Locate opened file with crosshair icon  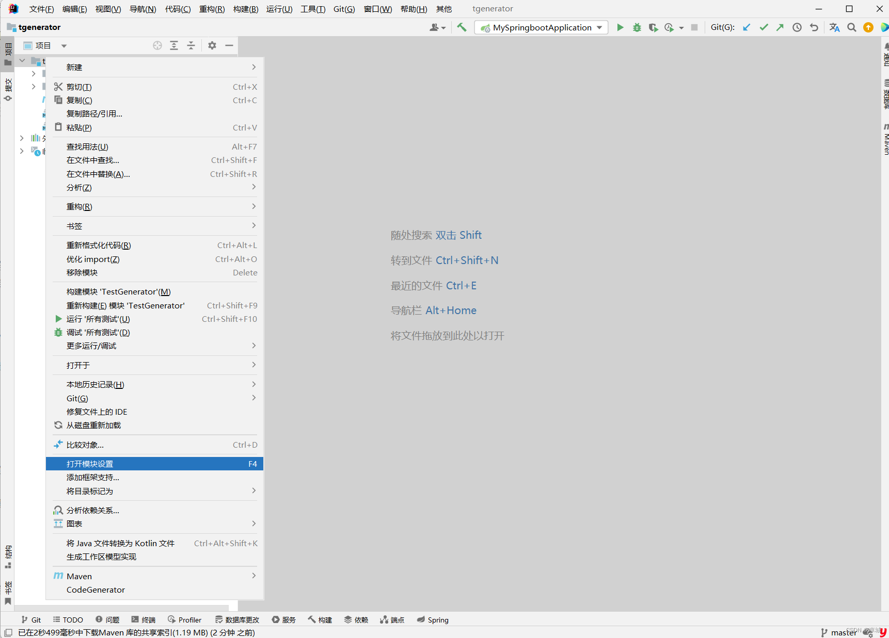pyautogui.click(x=157, y=45)
